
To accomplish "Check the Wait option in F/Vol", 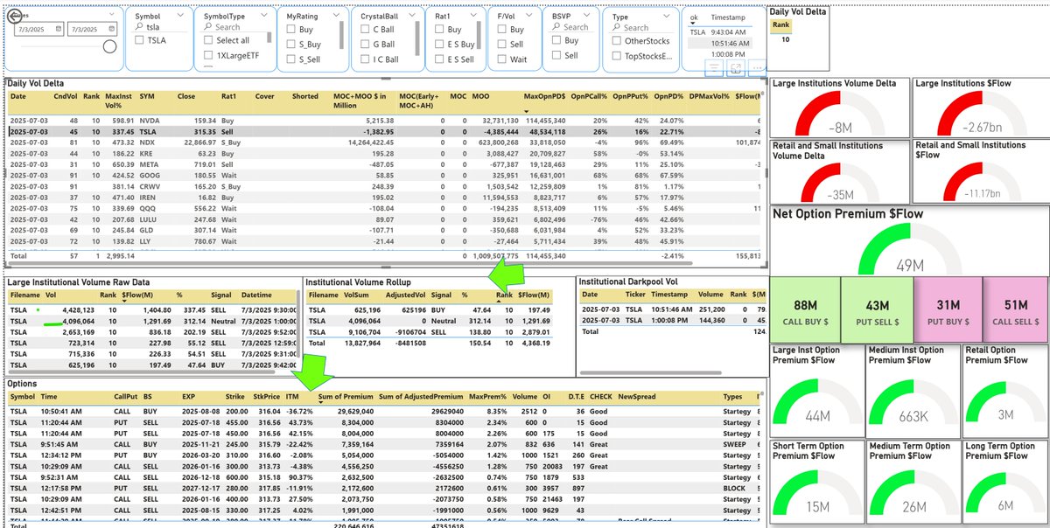I will (x=501, y=59).
